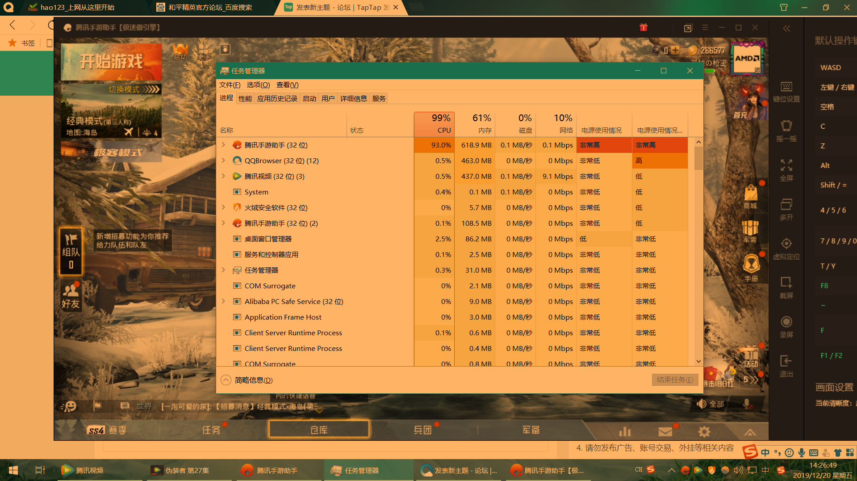Open 任务 in game bottom bar
The image size is (857, 481).
click(x=211, y=430)
